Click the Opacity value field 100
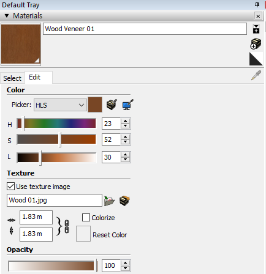 click(x=112, y=265)
